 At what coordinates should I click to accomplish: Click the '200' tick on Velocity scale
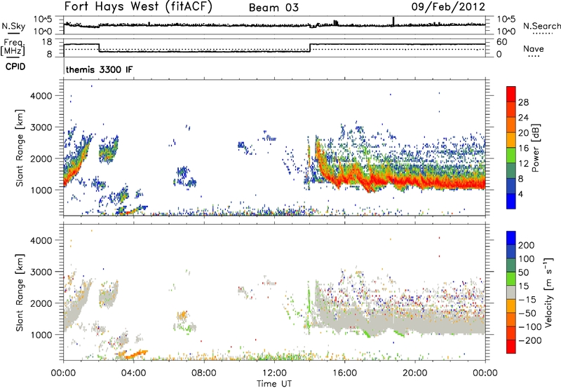point(527,245)
